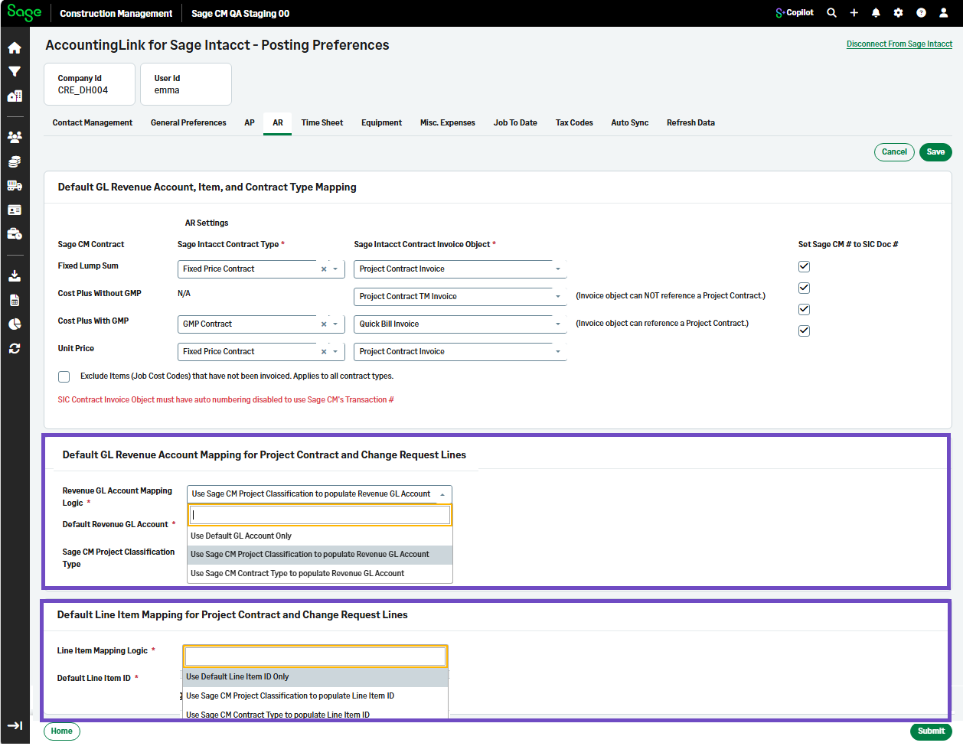Open Sage Copilot
The height and width of the screenshot is (746, 963).
[795, 13]
